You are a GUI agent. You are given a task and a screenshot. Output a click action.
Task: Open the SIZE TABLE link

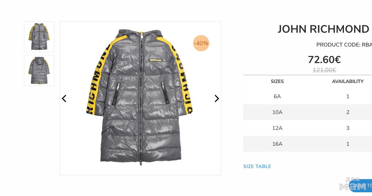point(257,166)
